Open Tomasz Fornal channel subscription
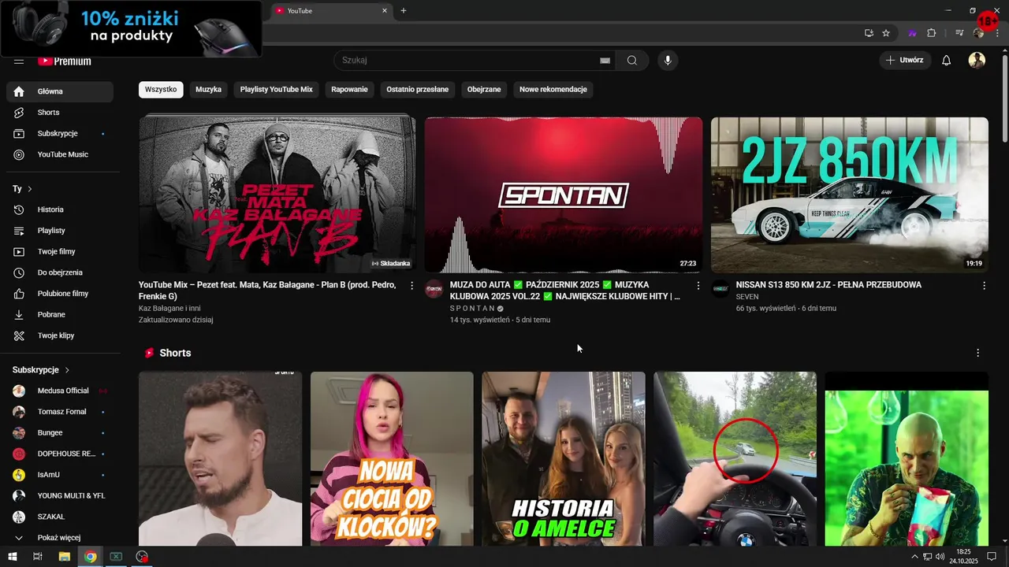1009x567 pixels. pyautogui.click(x=60, y=412)
